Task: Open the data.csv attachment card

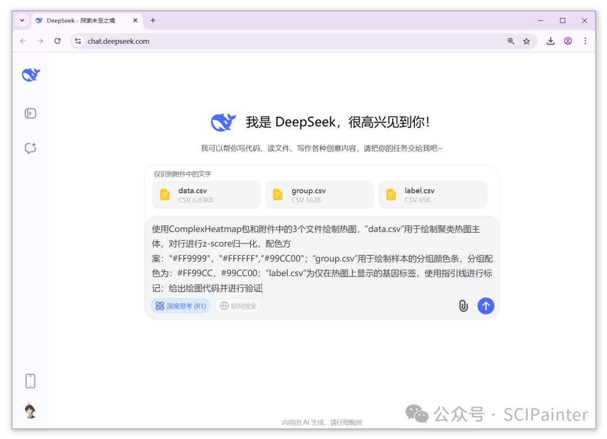Action: point(206,194)
